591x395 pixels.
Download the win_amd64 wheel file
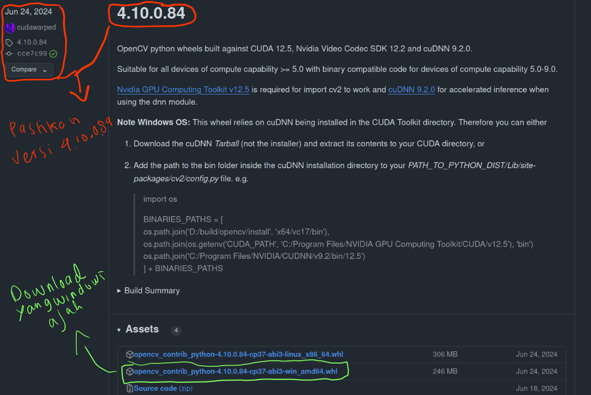coord(235,372)
